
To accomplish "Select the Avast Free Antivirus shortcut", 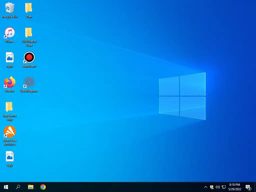I will click(x=10, y=135).
